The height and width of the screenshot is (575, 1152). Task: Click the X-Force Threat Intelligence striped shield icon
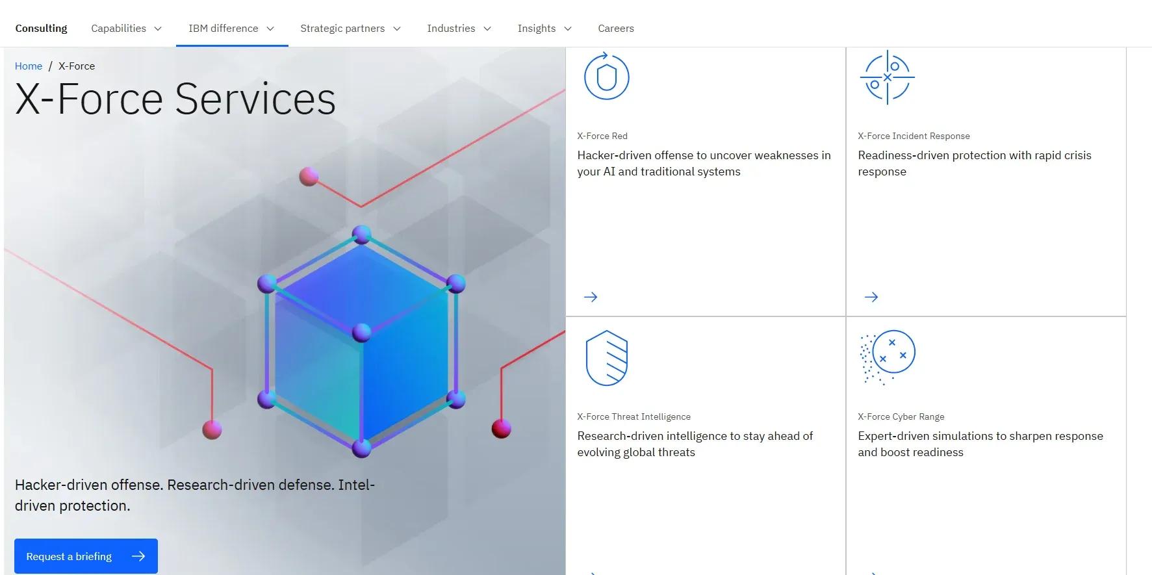pyautogui.click(x=606, y=358)
